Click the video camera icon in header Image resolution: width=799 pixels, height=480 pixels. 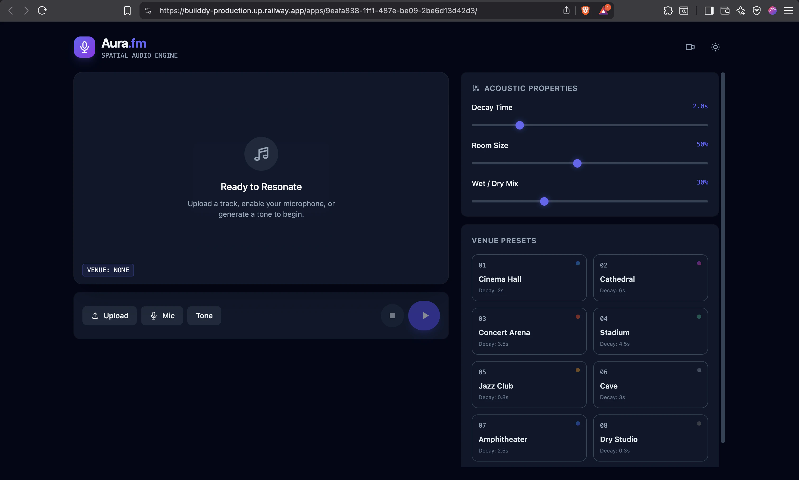[x=690, y=47]
